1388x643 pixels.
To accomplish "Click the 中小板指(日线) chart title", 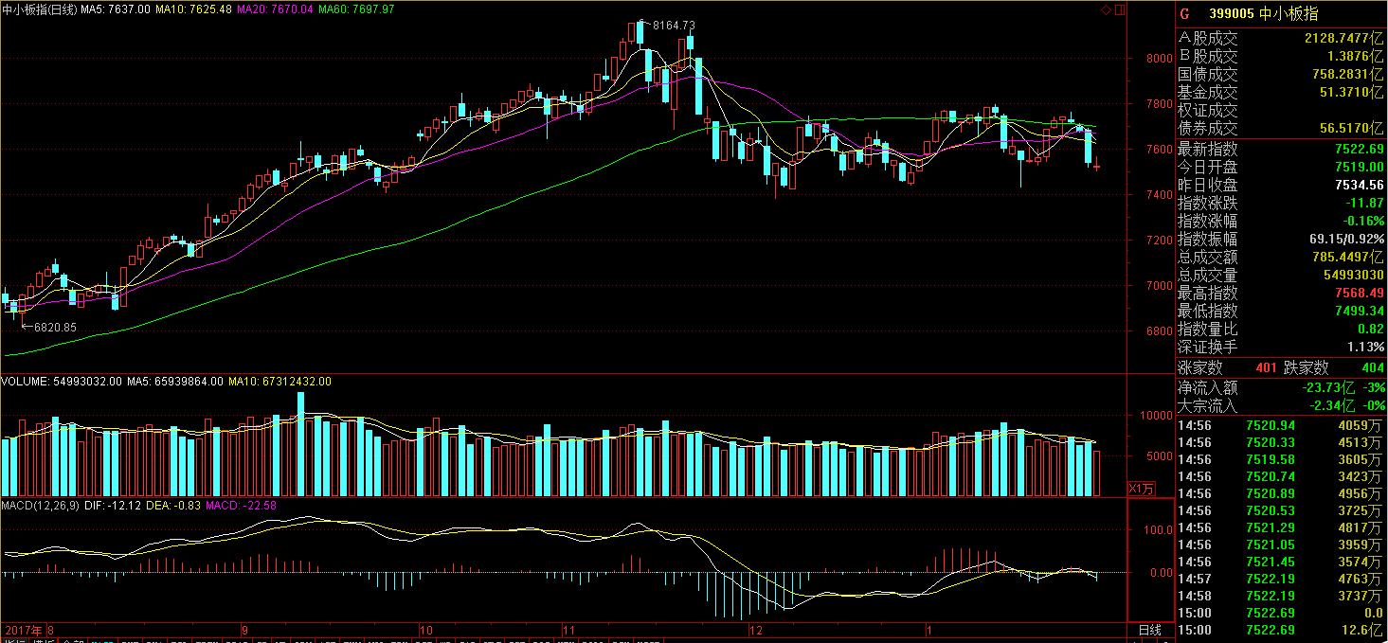I will pyautogui.click(x=39, y=9).
